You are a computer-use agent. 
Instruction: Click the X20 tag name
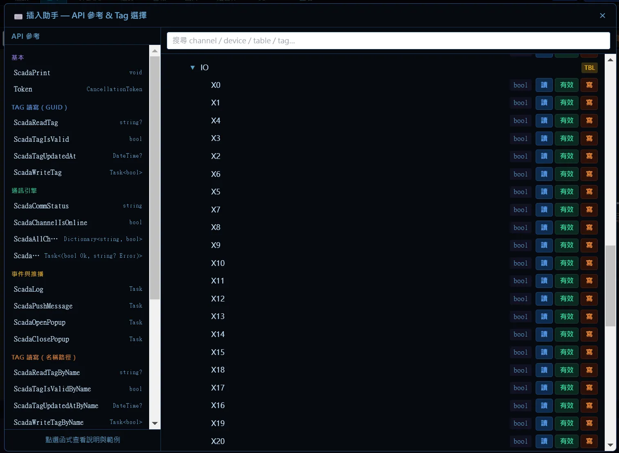pyautogui.click(x=218, y=441)
